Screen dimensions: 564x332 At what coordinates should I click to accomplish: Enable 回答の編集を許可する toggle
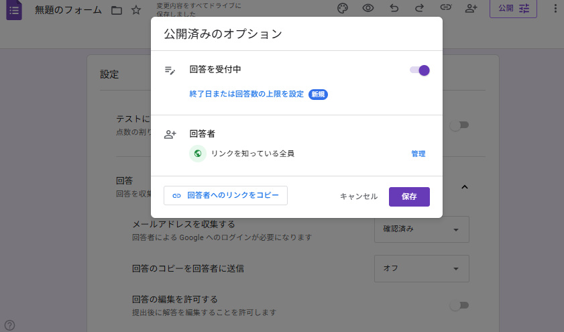[x=459, y=305]
